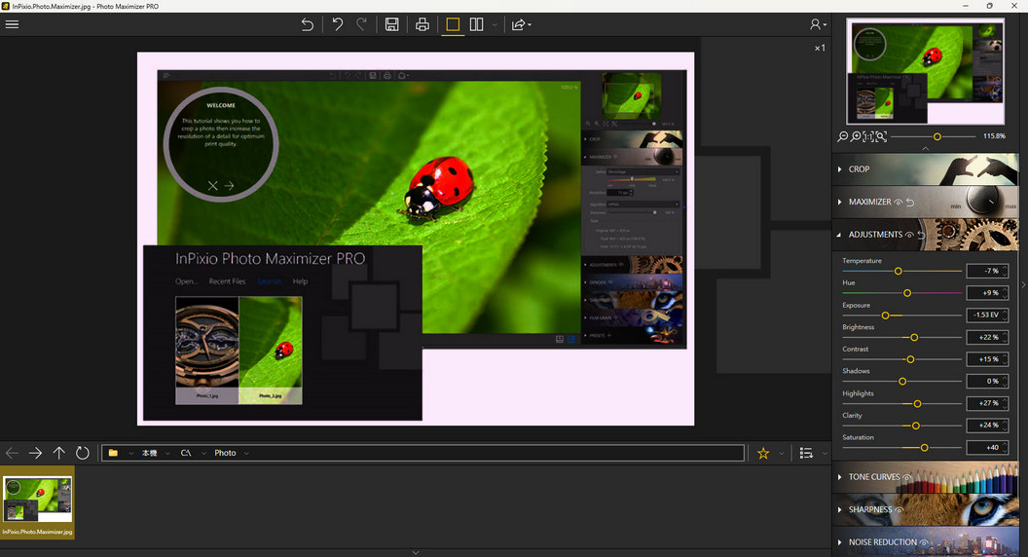Toggle MAXIMIZER effect visibility eye
The width and height of the screenshot is (1028, 557).
pos(899,203)
